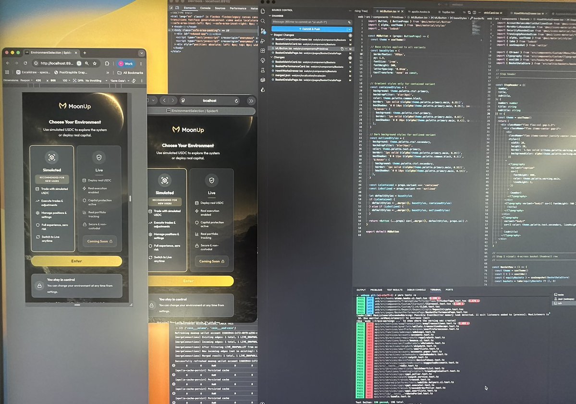Click Coming Soon button in Chrome Live card
The image size is (576, 404).
pos(99,241)
